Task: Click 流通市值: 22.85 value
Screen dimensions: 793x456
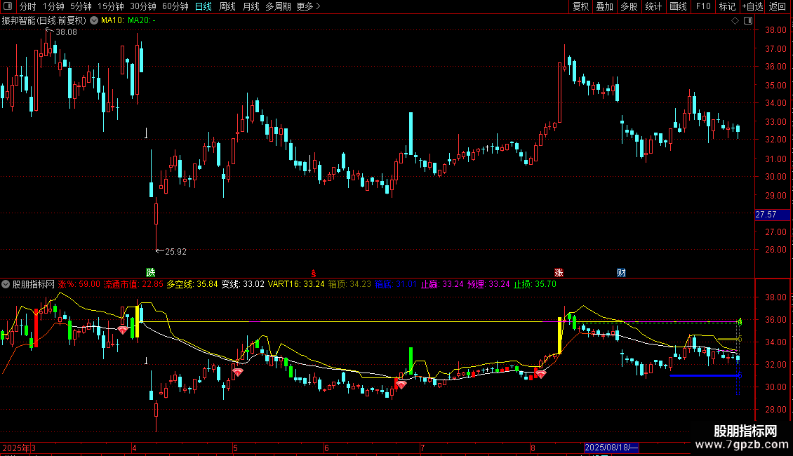Action: coord(133,285)
